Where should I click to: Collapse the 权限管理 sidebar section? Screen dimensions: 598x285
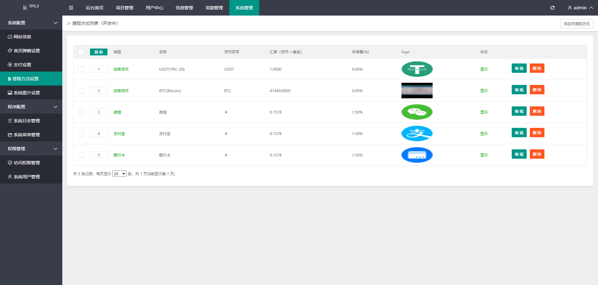[x=31, y=149]
